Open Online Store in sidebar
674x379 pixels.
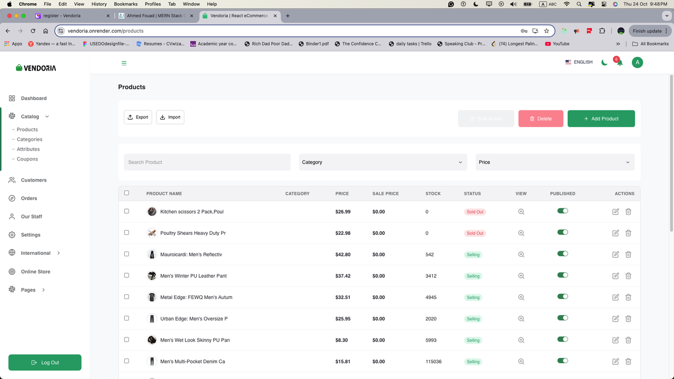[35, 272]
